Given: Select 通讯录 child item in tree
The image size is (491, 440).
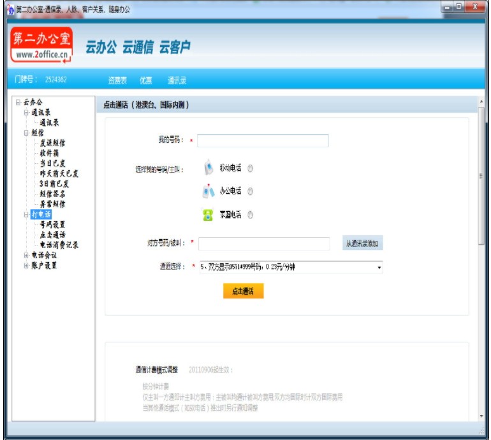Looking at the screenshot, I should (x=49, y=123).
